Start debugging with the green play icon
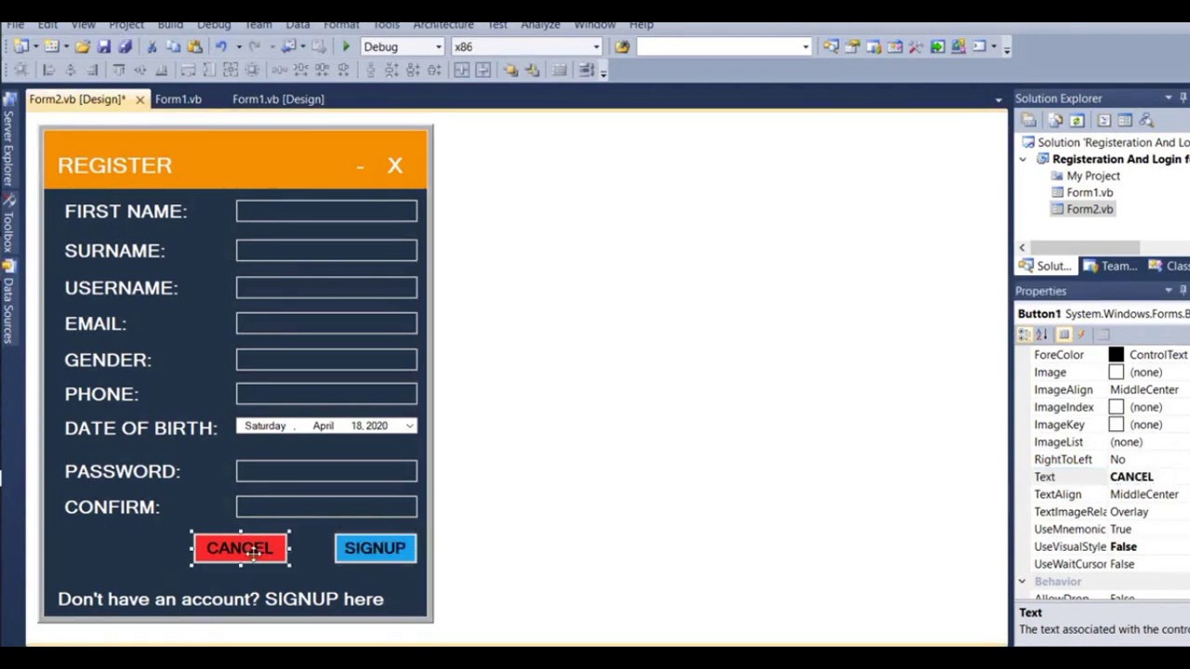The height and width of the screenshot is (669, 1190). pos(346,46)
